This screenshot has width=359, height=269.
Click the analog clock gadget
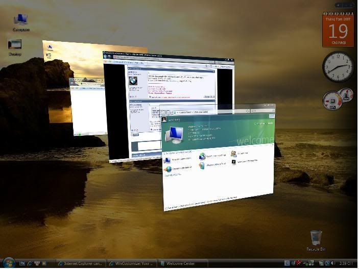point(338,66)
